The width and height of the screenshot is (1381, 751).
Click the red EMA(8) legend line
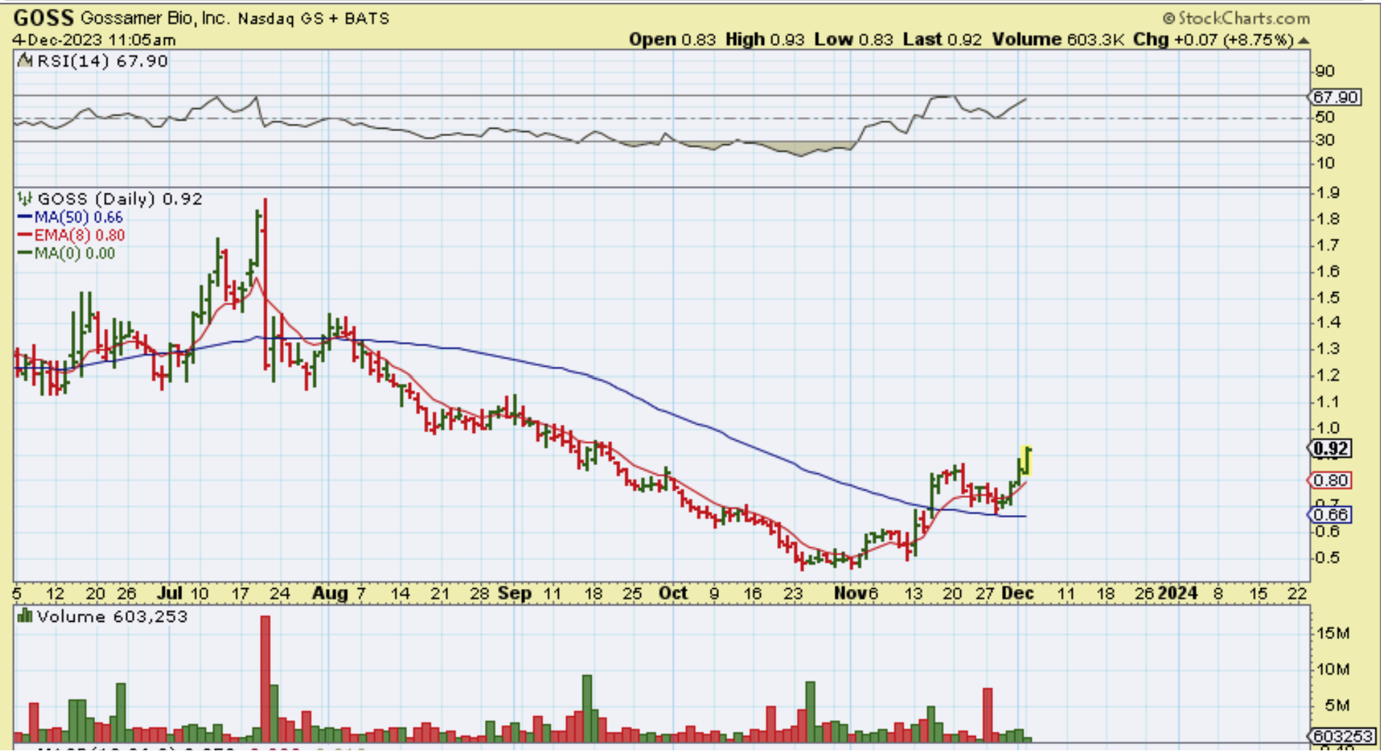click(25, 235)
